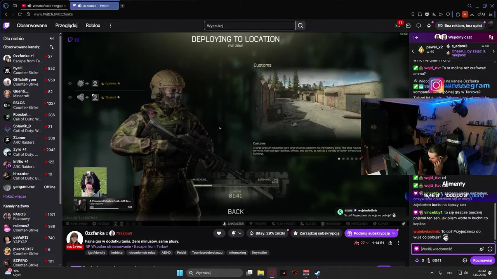This screenshot has height=279, width=497.
Task: Go to Obserwowane in top navigation
Action: (32, 26)
